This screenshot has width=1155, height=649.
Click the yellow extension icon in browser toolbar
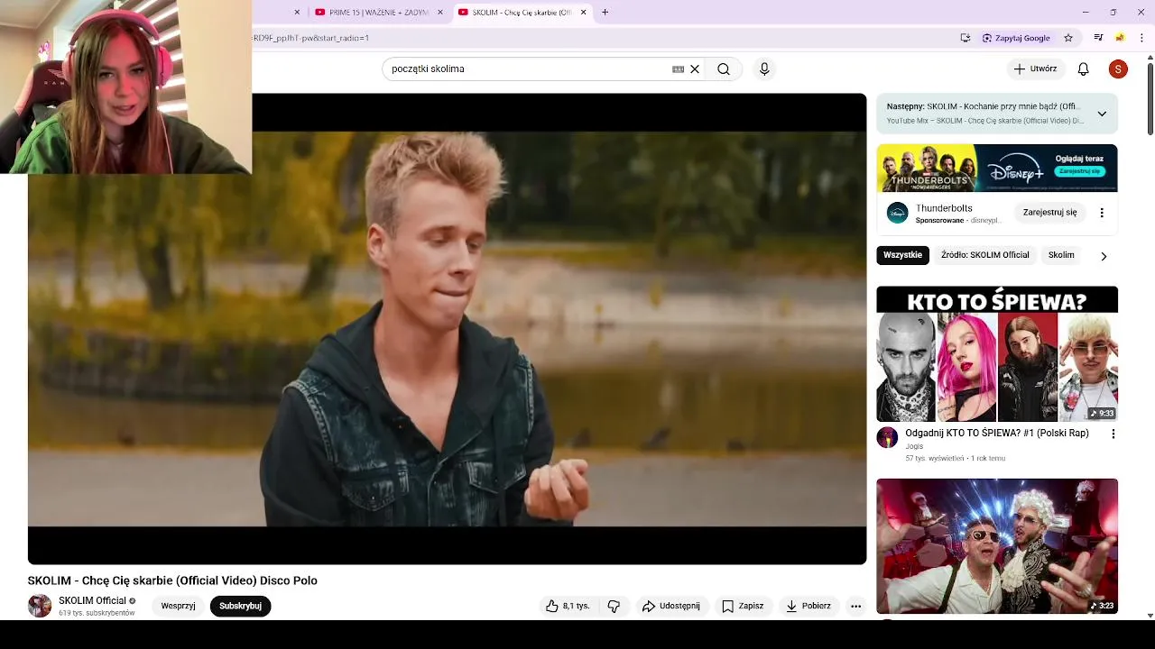coord(1120,38)
